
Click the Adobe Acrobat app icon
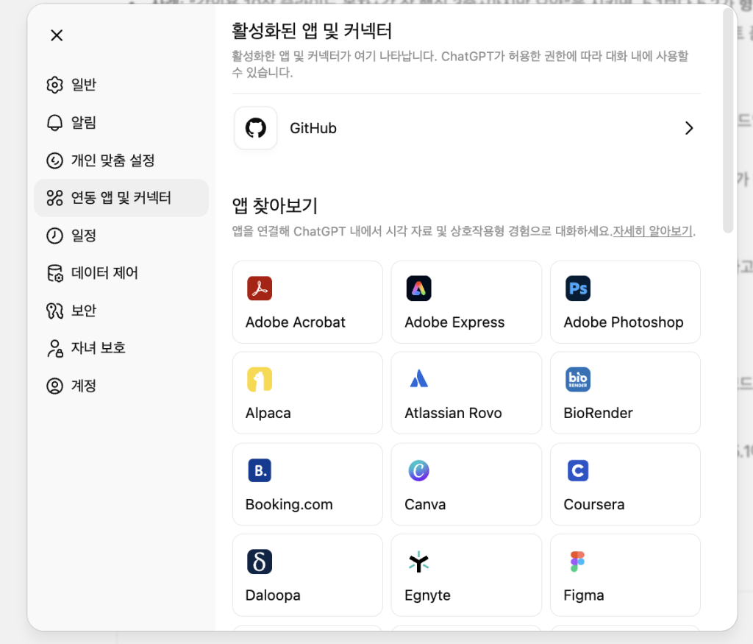260,289
